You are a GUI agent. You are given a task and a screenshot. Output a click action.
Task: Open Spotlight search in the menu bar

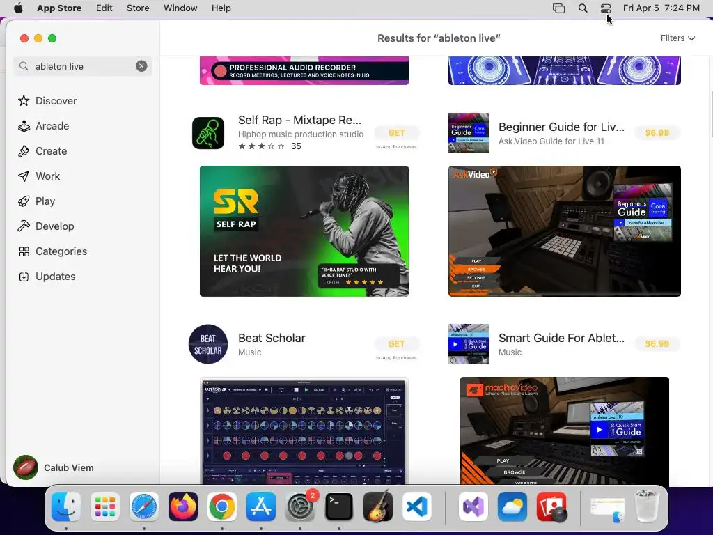[x=583, y=8]
